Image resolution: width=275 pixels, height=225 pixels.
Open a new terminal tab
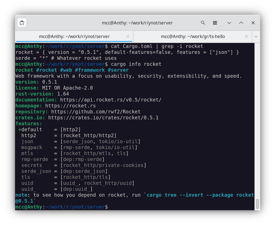[22, 23]
